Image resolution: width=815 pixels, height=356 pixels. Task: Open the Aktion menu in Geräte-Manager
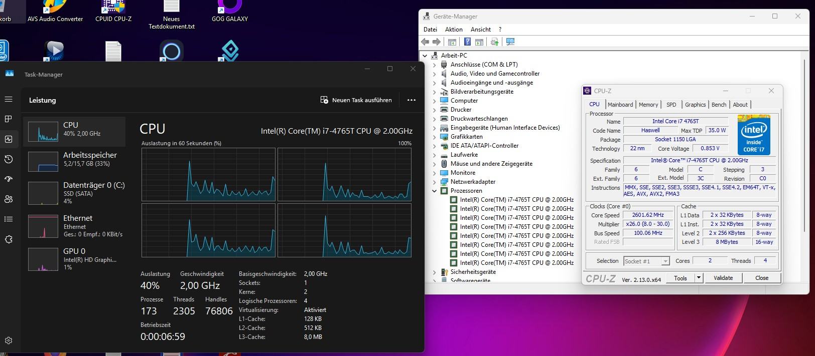pos(454,30)
